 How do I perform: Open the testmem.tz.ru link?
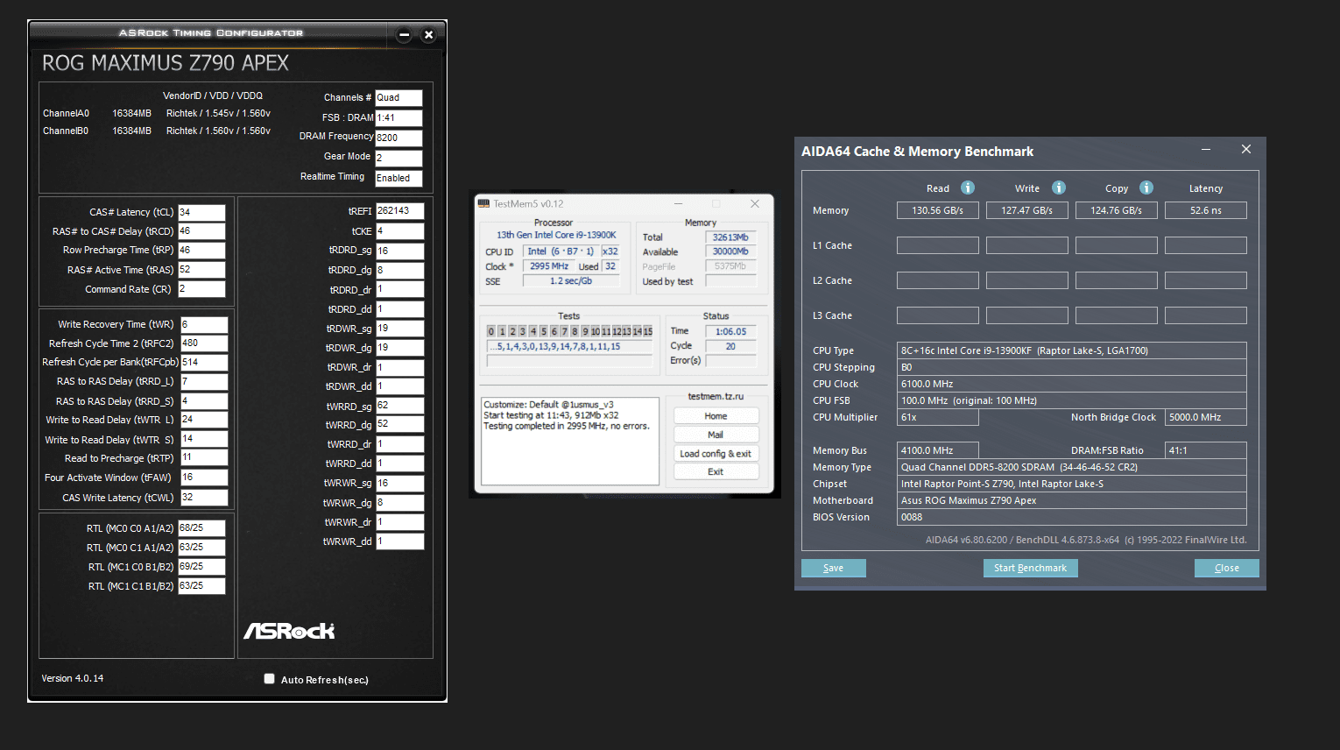click(716, 396)
